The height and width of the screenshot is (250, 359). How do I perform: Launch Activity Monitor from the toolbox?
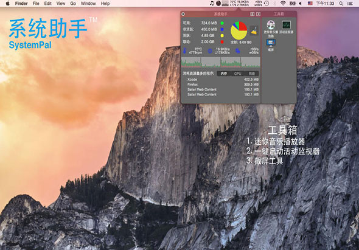(x=286, y=27)
